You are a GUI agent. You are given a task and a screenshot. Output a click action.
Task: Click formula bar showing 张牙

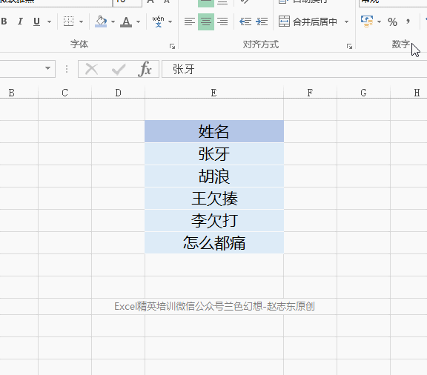[294, 69]
